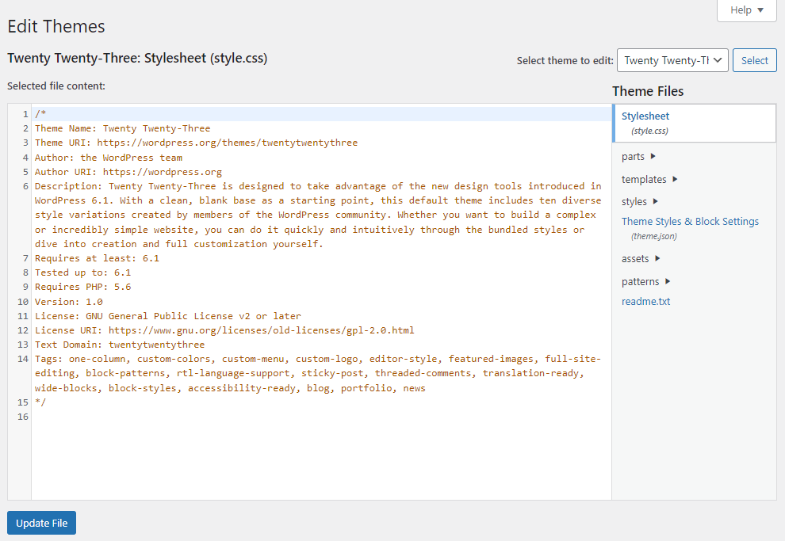The image size is (785, 541).
Task: Click the Select button next to theme dropdown
Action: tap(754, 59)
